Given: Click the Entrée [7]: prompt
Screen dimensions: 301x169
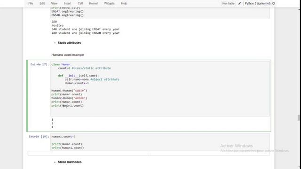Looking at the screenshot, I should pyautogui.click(x=40, y=64).
